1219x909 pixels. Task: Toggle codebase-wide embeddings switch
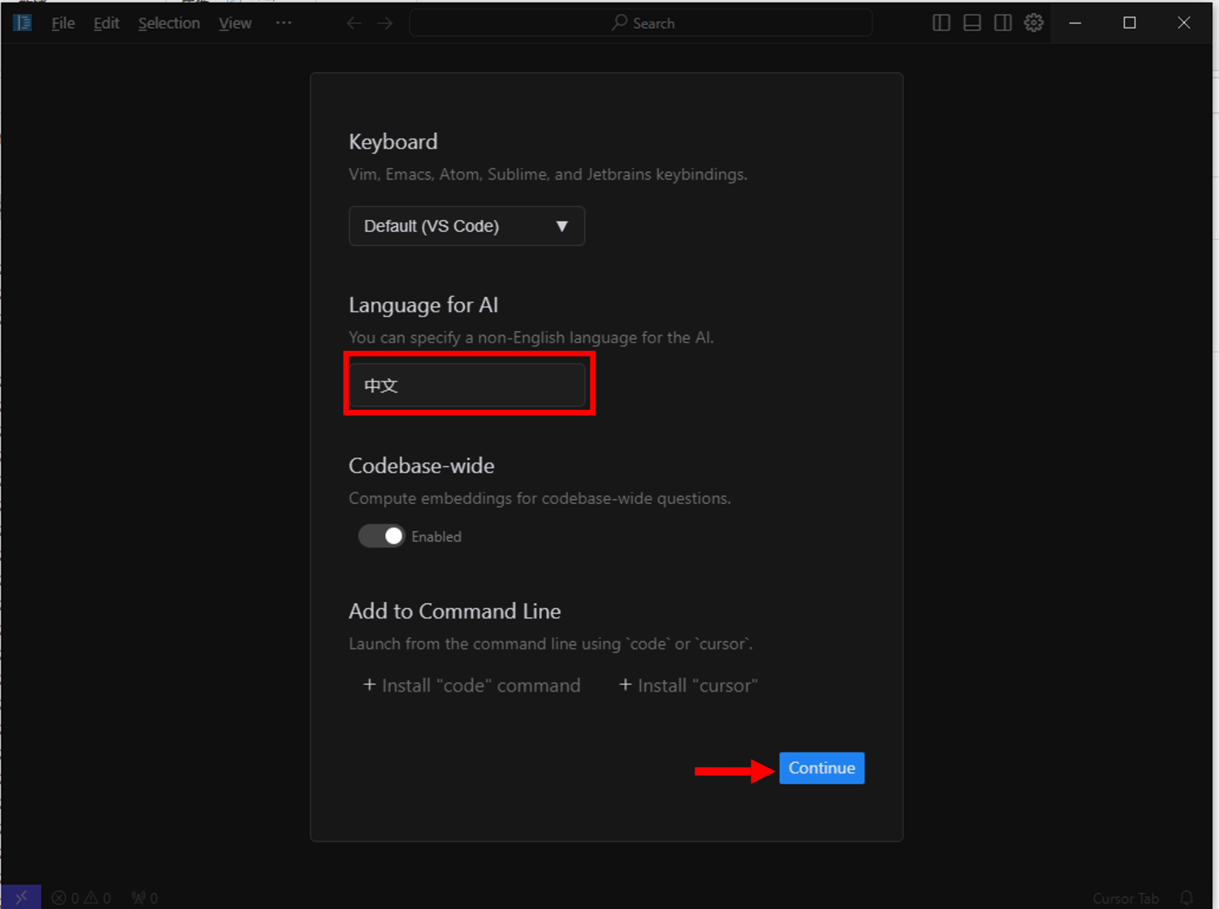[382, 536]
